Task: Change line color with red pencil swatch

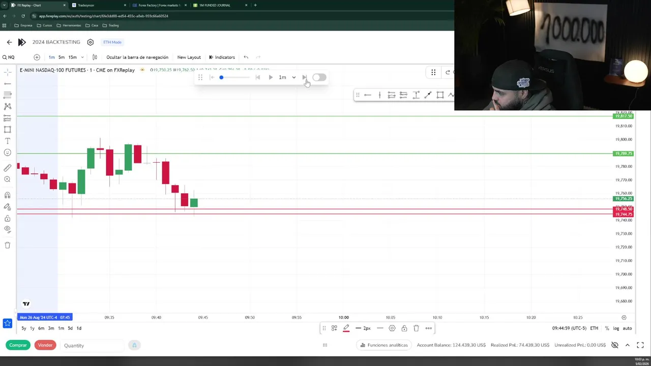Action: tap(346, 328)
